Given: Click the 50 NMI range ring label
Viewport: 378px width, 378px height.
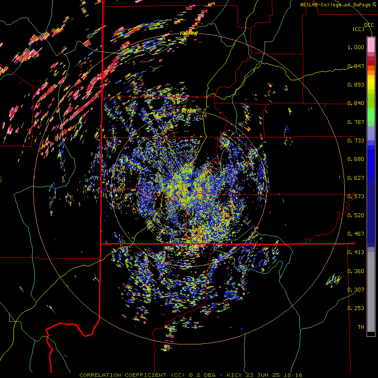Looking at the screenshot, I should click(189, 111).
